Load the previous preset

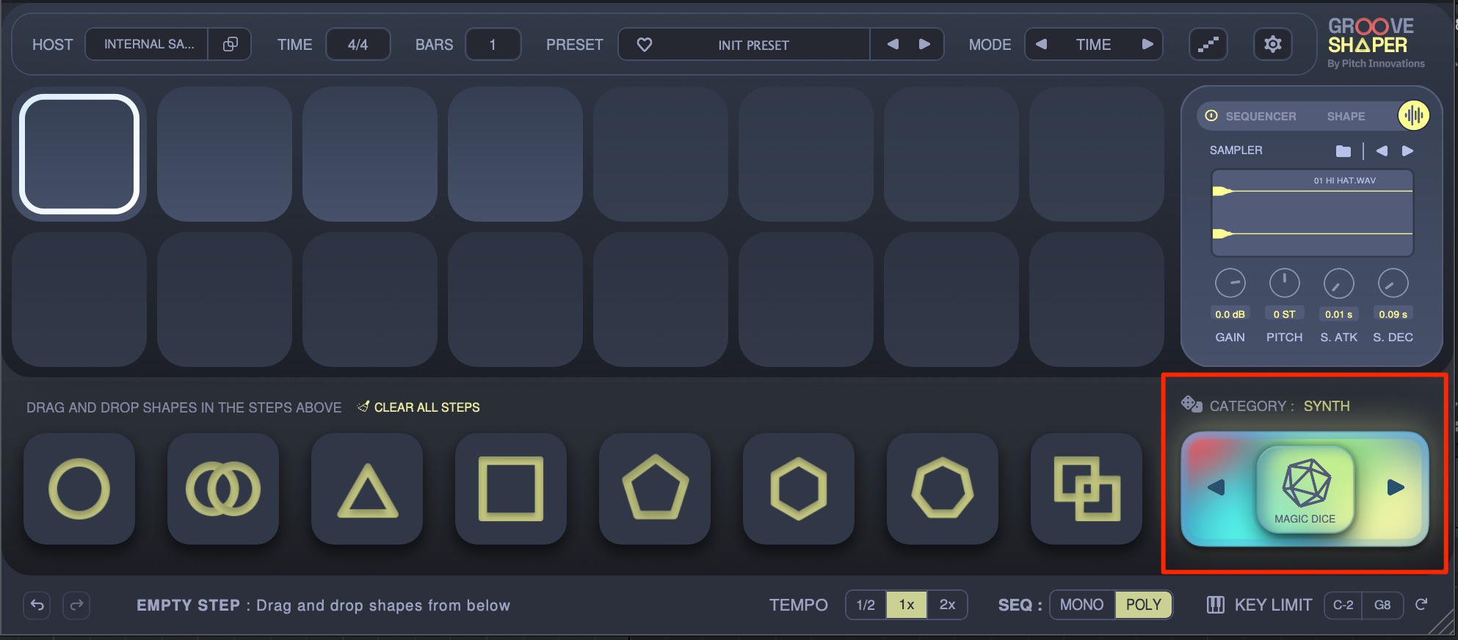click(x=893, y=44)
